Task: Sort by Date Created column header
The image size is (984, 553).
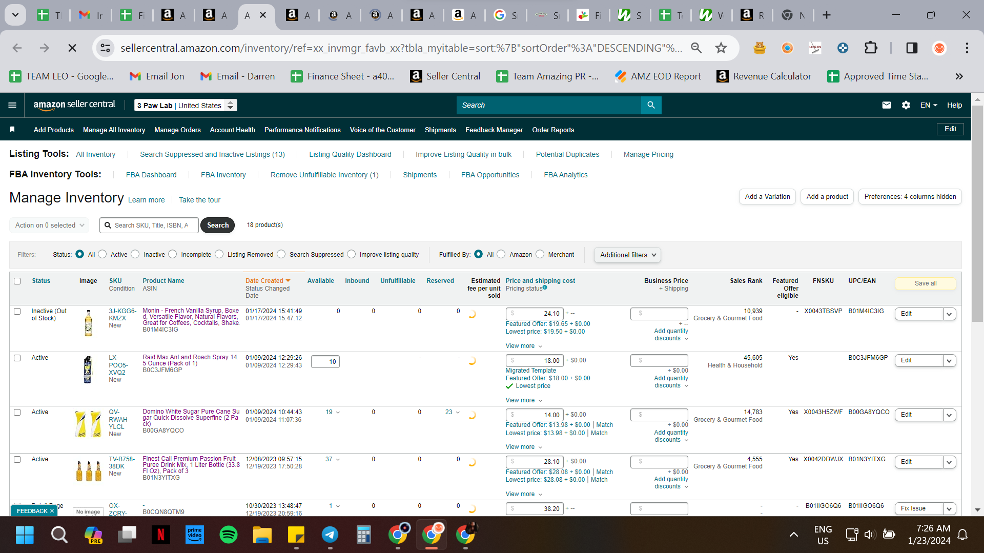Action: coord(268,281)
